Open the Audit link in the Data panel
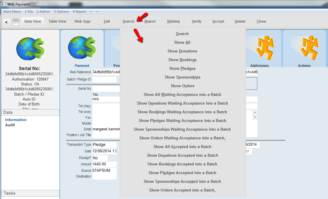The width and height of the screenshot is (328, 199). (x=10, y=125)
